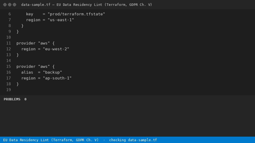Click the "ap-south-1" region value
255x143 pixels.
click(x=57, y=78)
